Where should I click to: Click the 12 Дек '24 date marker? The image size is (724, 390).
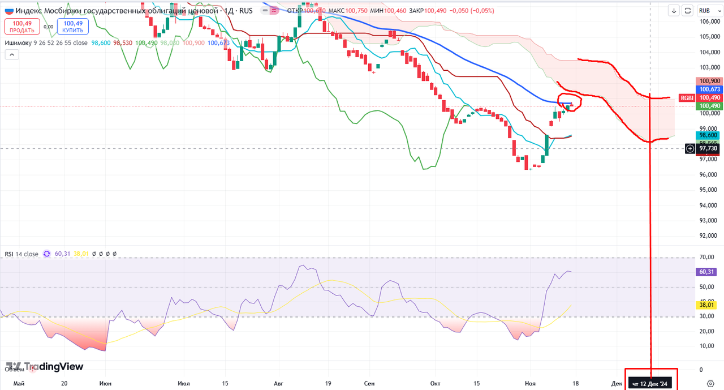(650, 384)
